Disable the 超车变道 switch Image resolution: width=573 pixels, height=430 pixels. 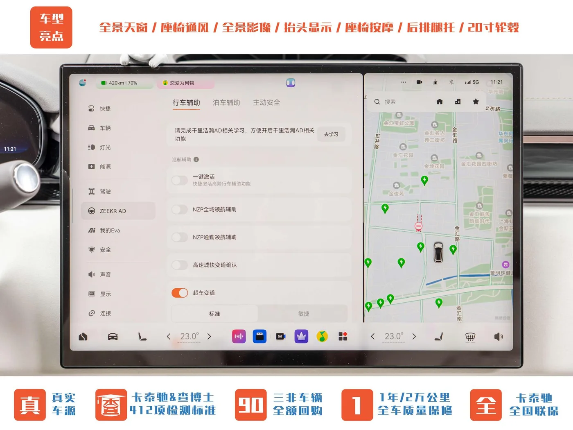point(180,293)
